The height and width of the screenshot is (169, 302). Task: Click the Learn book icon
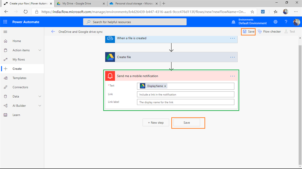(6, 115)
